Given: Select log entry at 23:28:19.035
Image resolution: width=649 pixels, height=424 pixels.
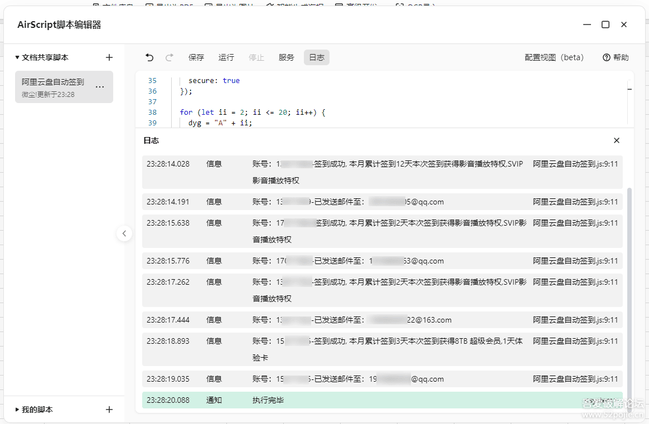Looking at the screenshot, I should pyautogui.click(x=382, y=379).
